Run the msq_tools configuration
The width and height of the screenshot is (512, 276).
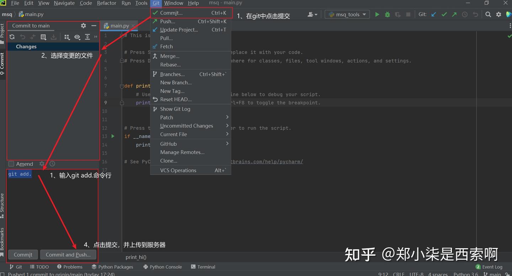(x=377, y=14)
